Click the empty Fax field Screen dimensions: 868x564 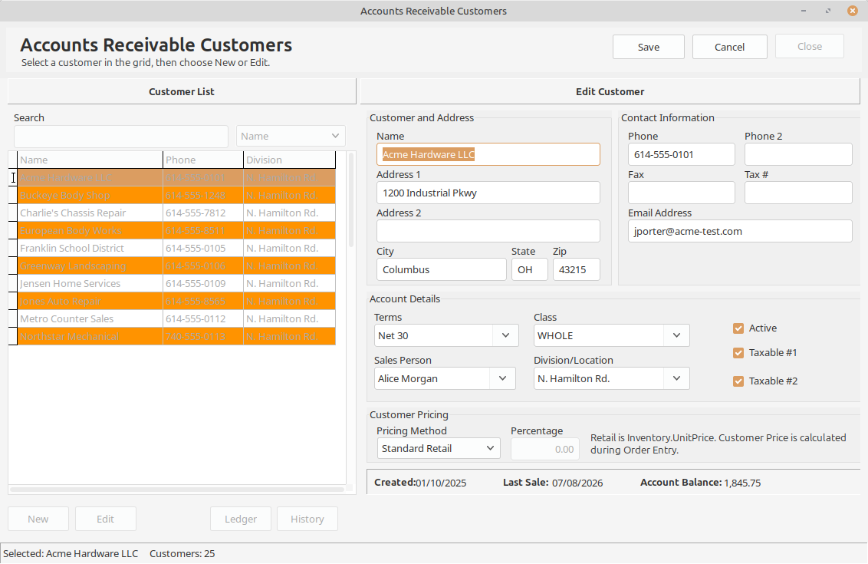coord(682,193)
